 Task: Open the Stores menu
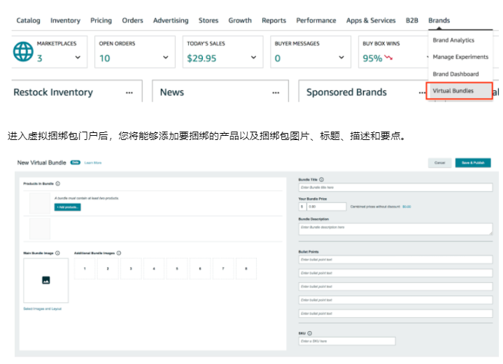point(208,20)
